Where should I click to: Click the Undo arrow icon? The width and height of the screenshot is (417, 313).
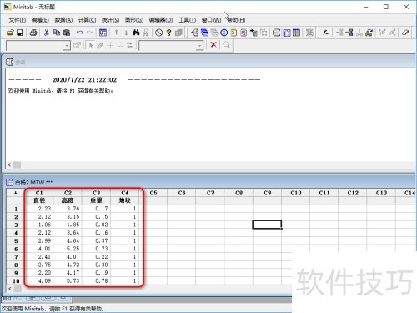79,33
